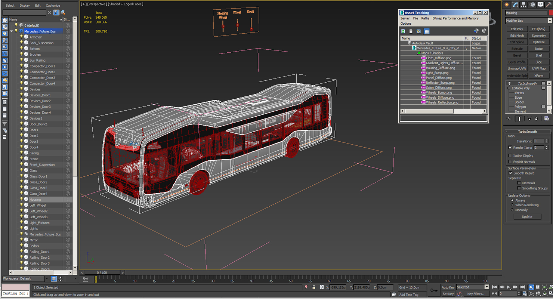This screenshot has height=299, width=553.
Task: Step to next frame
Action: (x=516, y=287)
